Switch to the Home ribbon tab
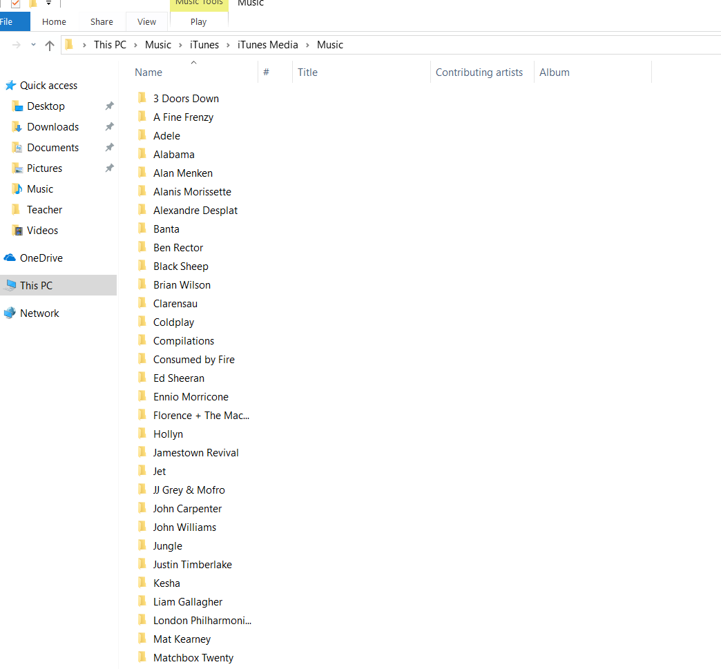721x669 pixels. (54, 21)
